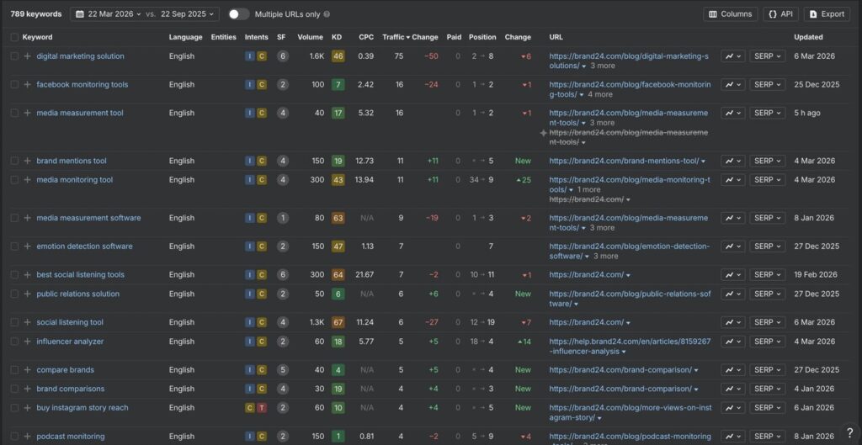Enable the Multiple URLs only toggle
This screenshot has height=445, width=862.
(239, 14)
